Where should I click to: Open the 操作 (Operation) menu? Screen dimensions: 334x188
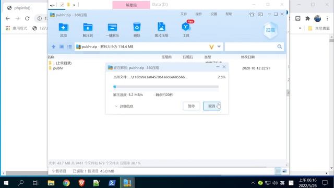[198, 14]
